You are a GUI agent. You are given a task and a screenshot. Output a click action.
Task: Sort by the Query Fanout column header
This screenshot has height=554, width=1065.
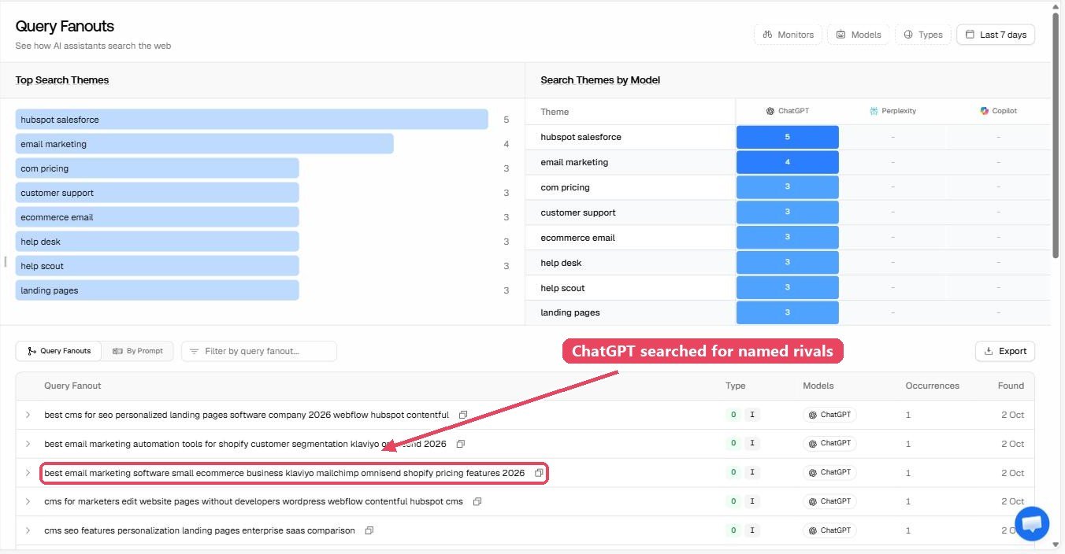point(72,386)
